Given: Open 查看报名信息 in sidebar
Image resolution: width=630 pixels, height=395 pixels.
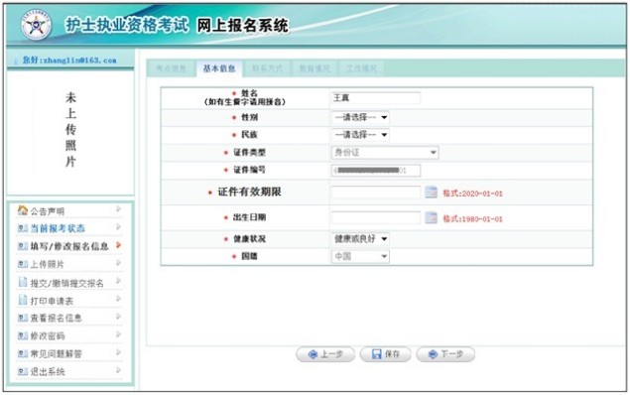Looking at the screenshot, I should (57, 319).
